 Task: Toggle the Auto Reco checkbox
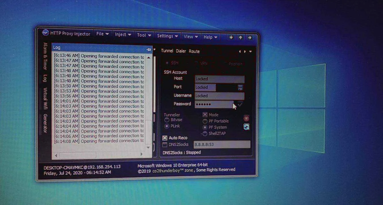pos(175,138)
